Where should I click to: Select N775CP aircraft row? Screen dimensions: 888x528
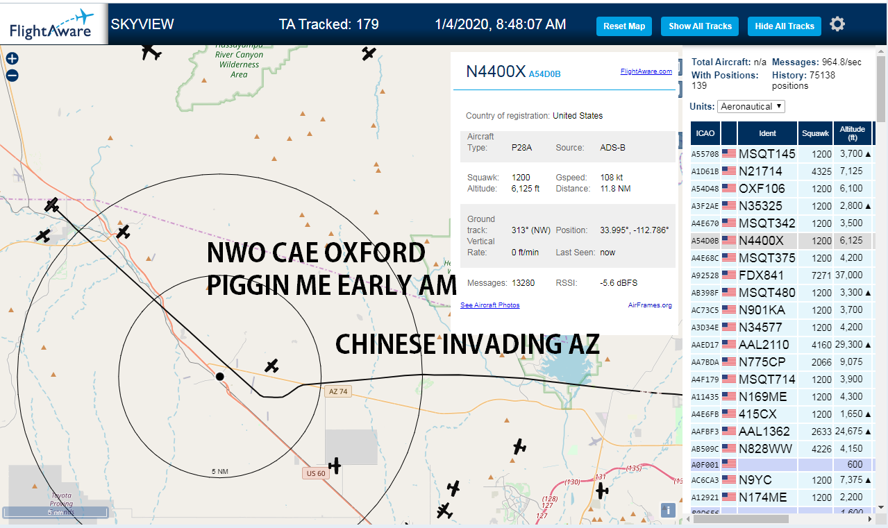[x=782, y=362]
